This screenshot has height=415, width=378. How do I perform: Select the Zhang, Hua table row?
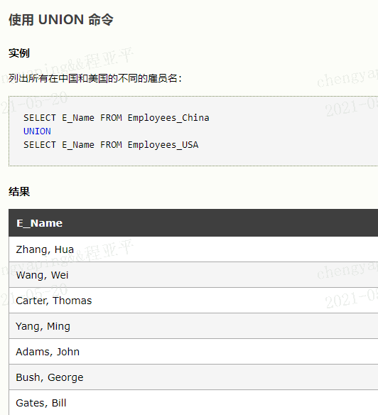point(193,249)
